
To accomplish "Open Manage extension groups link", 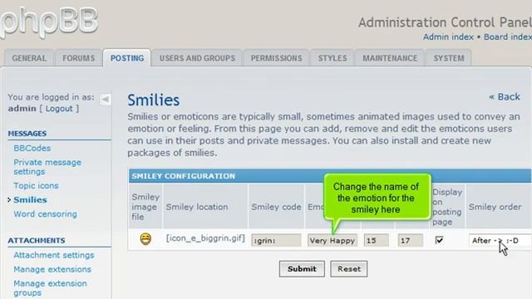I will pos(50,288).
